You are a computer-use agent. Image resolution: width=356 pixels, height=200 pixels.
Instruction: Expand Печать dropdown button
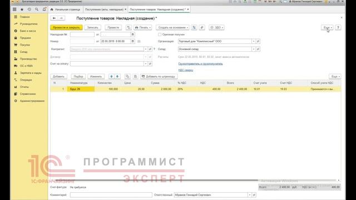click(142, 27)
